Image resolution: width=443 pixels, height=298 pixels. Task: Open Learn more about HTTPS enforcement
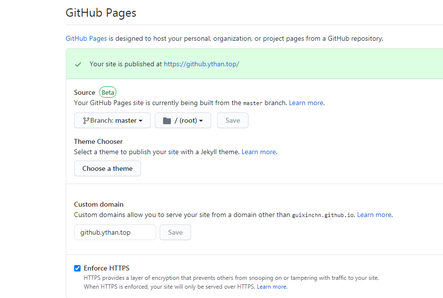(272, 287)
